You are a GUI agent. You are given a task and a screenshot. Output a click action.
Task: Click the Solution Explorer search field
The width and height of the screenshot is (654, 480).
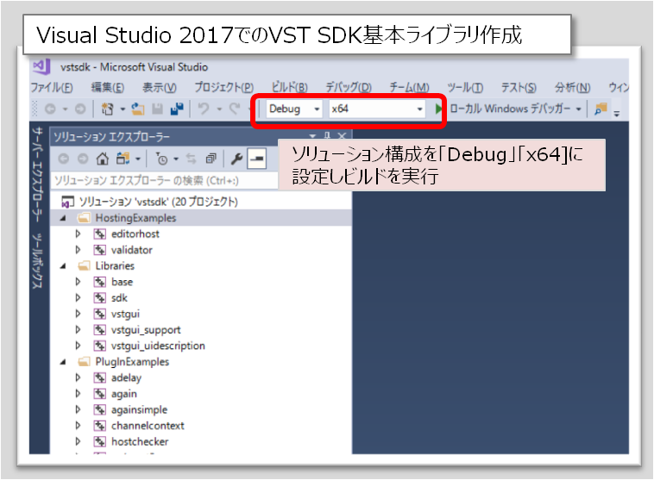(164, 180)
